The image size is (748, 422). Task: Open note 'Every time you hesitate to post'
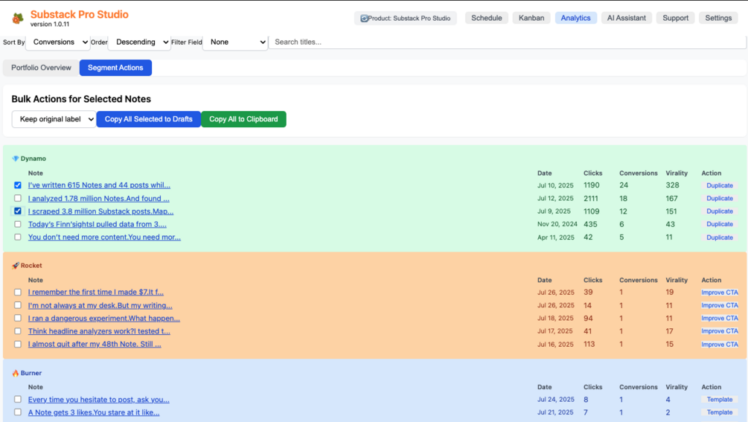pos(99,400)
